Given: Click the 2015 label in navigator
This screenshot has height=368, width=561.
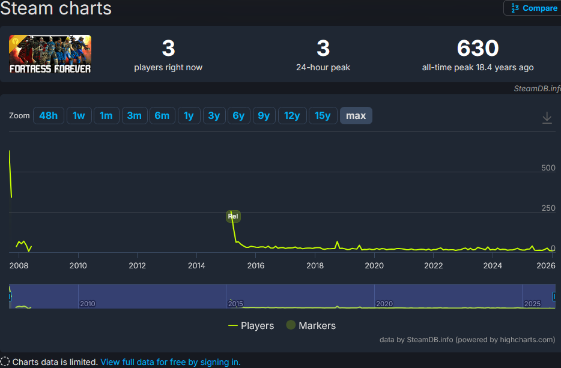Looking at the screenshot, I should point(235,304).
